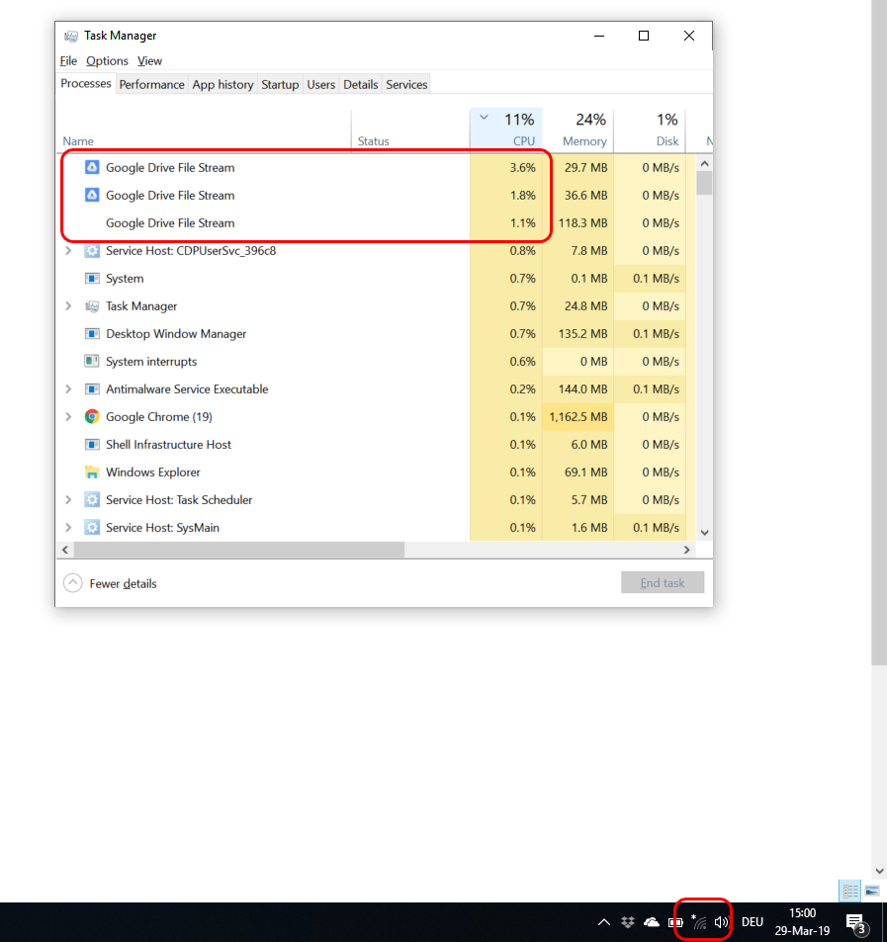Click the process list vertical scrollbar thumb
887x942 pixels.
point(705,183)
